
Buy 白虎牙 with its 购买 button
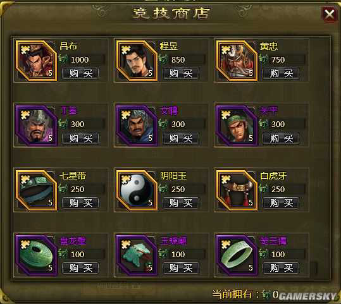[x=281, y=203]
